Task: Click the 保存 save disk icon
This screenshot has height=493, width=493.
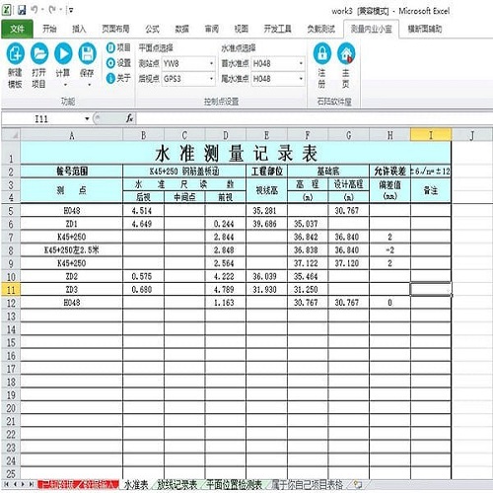Action: [87, 53]
